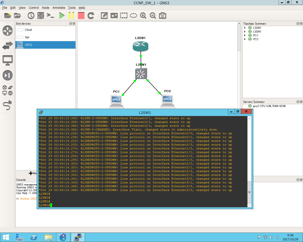Open Server Manager from the taskbar

[x=19, y=237]
